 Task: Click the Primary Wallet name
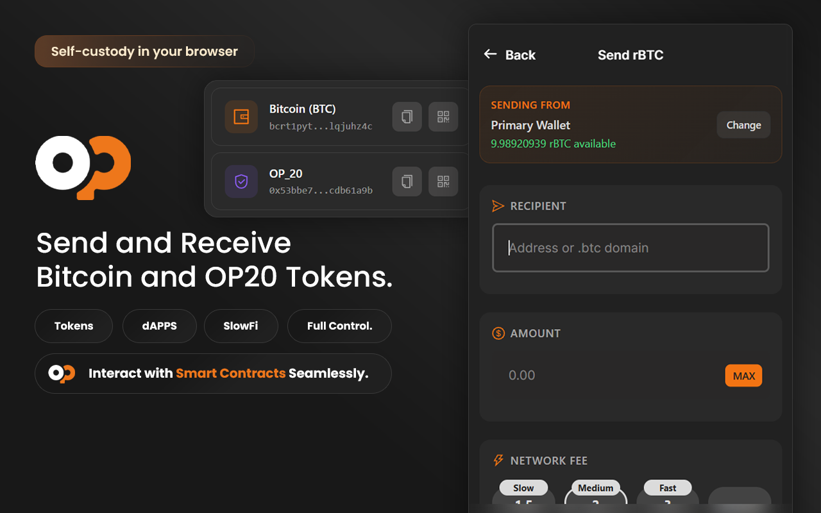tap(530, 125)
